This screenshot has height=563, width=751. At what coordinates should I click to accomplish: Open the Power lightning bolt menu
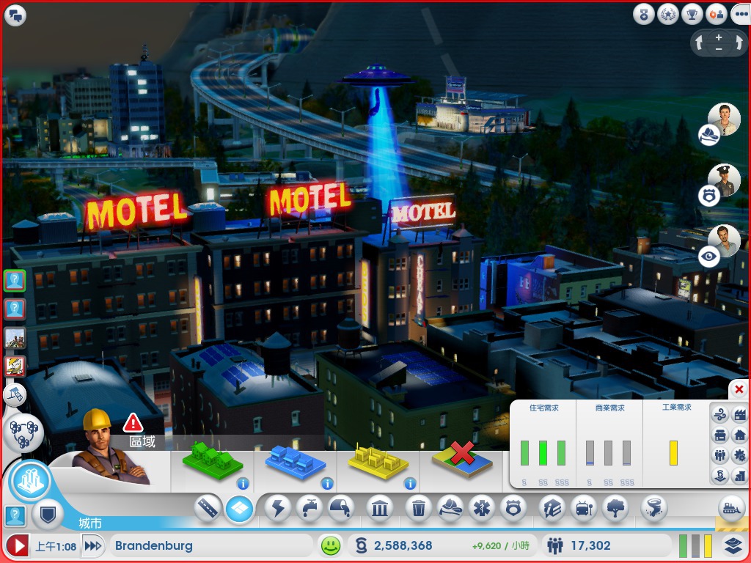click(x=278, y=509)
